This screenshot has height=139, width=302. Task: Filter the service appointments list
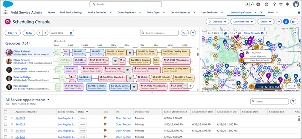pyautogui.click(x=293, y=102)
